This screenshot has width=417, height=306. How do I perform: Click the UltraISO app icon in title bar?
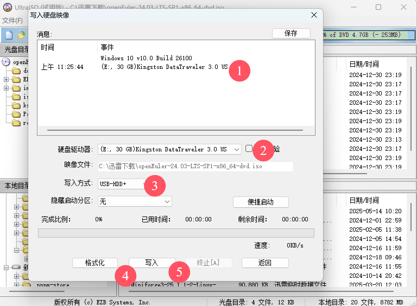point(7,7)
